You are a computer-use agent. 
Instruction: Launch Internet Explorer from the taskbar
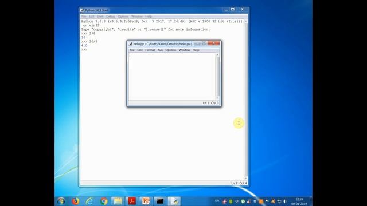point(89,201)
